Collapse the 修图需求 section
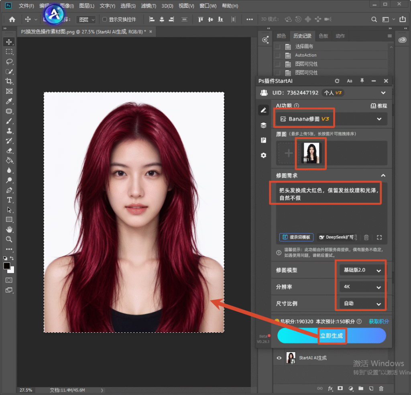 pyautogui.click(x=383, y=175)
